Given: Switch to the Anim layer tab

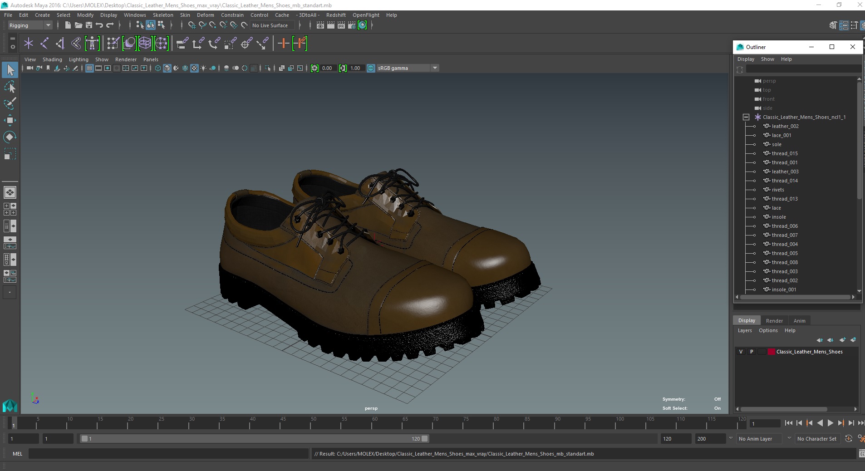Looking at the screenshot, I should click(x=799, y=321).
